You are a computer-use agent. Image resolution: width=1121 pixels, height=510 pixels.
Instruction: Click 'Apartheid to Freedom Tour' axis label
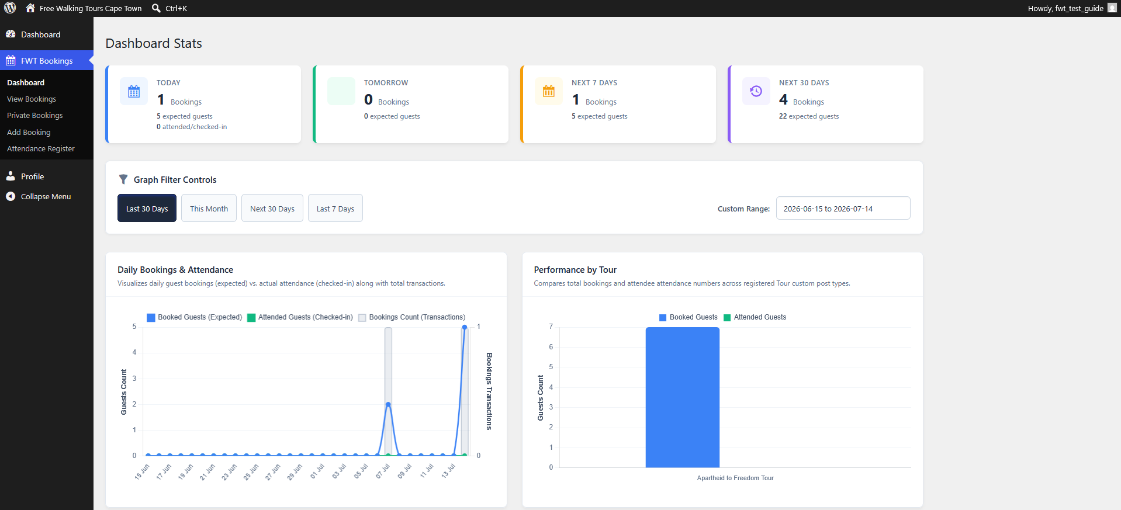735,478
